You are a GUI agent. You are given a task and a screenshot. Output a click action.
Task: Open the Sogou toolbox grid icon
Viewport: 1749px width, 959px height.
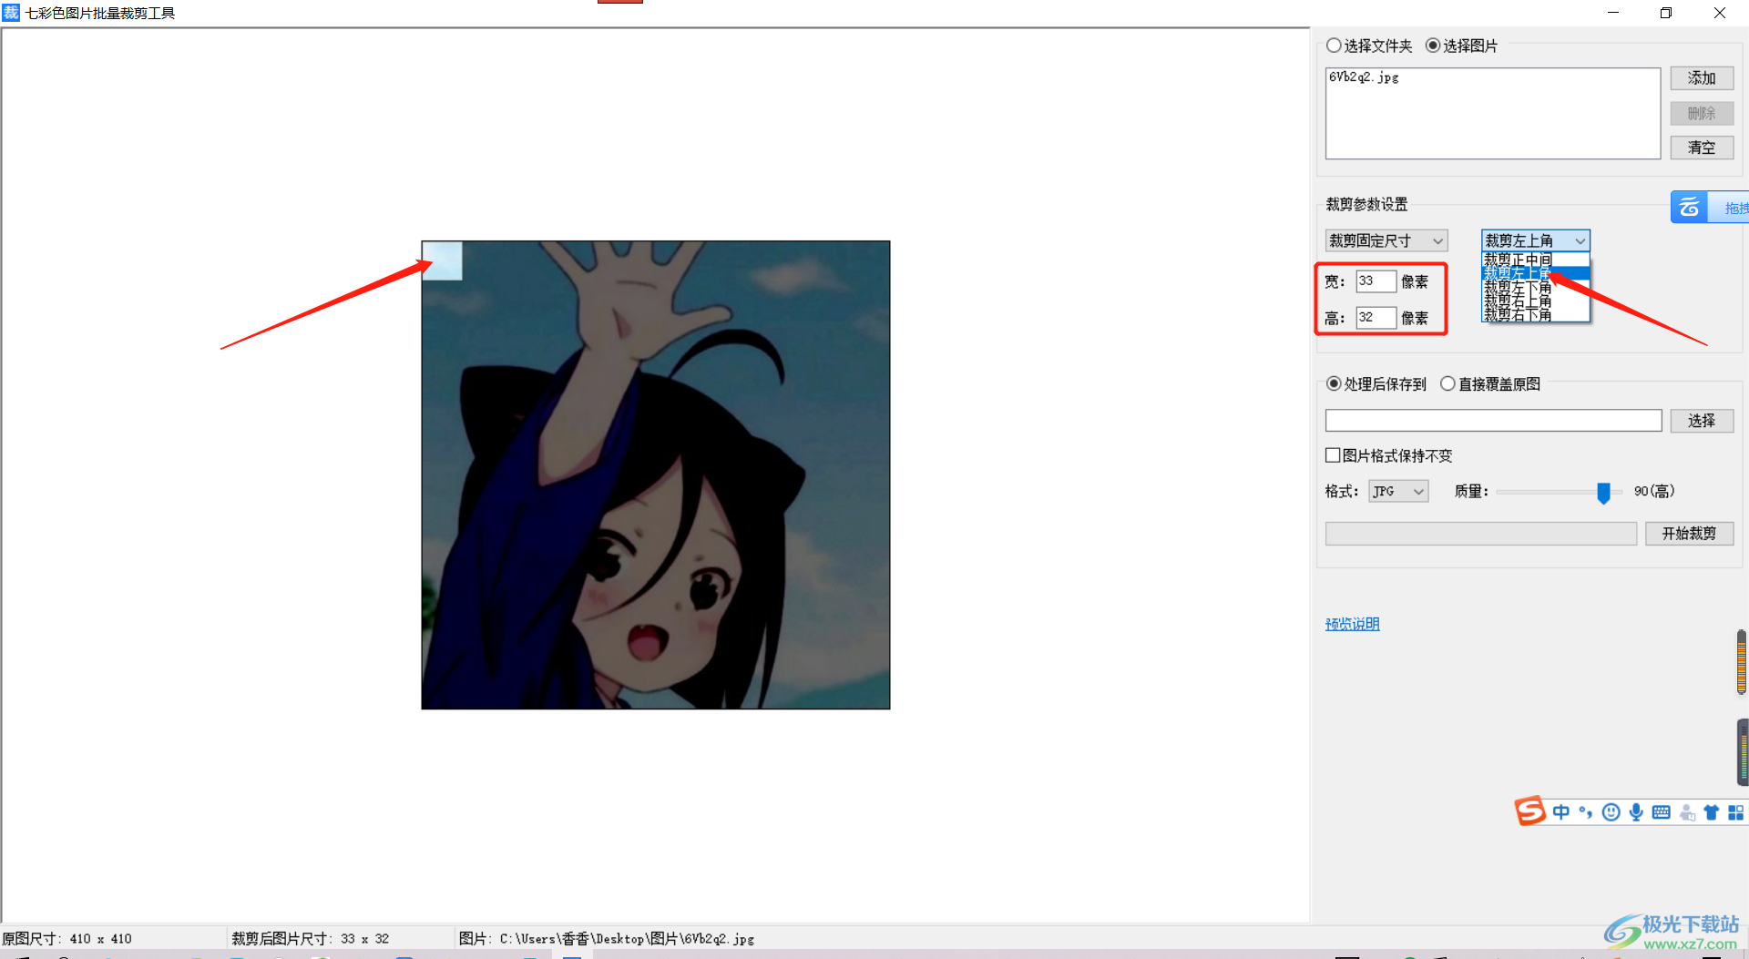[1736, 812]
